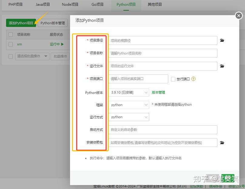
Task: Click the 批量操作 button
Action: pyautogui.click(x=60, y=56)
